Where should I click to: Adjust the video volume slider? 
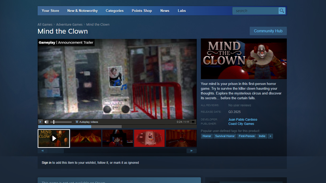point(61,122)
